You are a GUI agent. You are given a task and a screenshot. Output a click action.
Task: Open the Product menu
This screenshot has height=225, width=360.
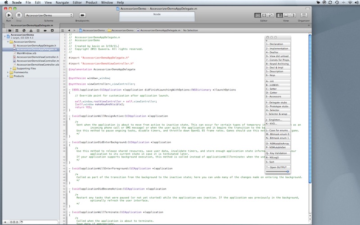tap(91, 2)
